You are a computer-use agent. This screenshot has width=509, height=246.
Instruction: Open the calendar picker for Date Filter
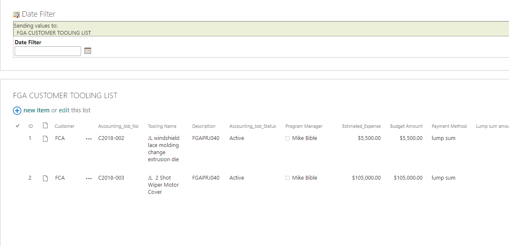pyautogui.click(x=88, y=51)
